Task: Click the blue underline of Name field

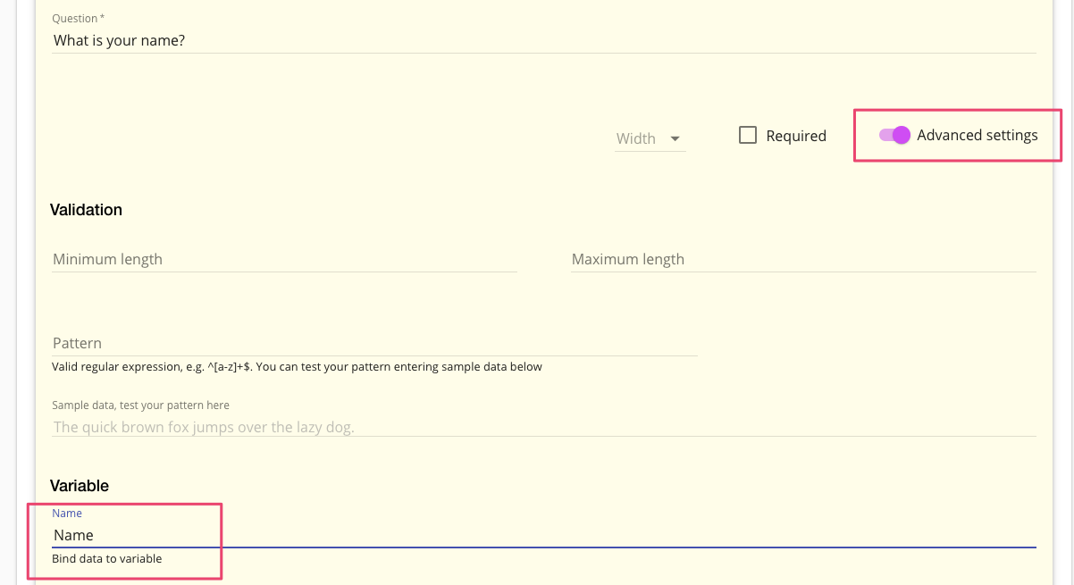Action: (x=543, y=547)
